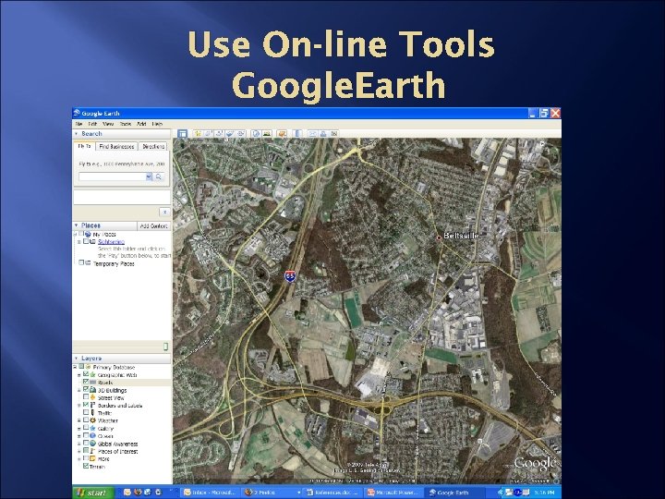This screenshot has width=665, height=499.
Task: Select the Add Polygon toolbar icon
Action: (208, 134)
